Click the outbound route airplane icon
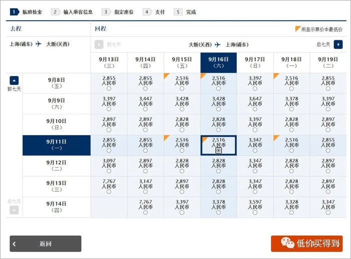This screenshot has width=351, height=259. [39, 44]
